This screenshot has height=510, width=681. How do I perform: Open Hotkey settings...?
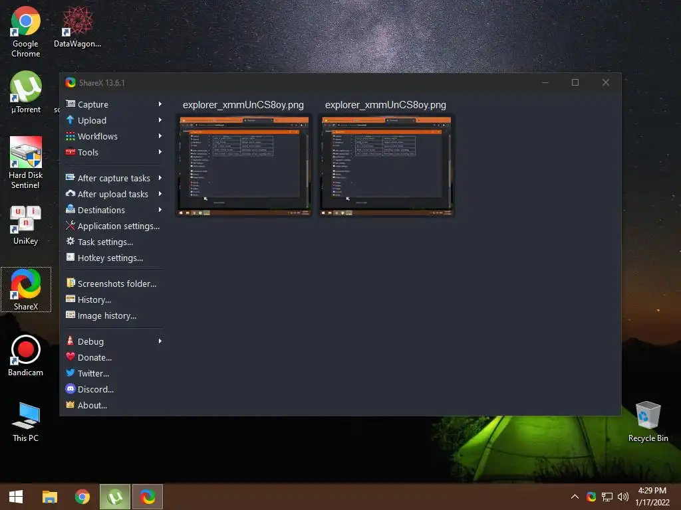click(x=114, y=258)
